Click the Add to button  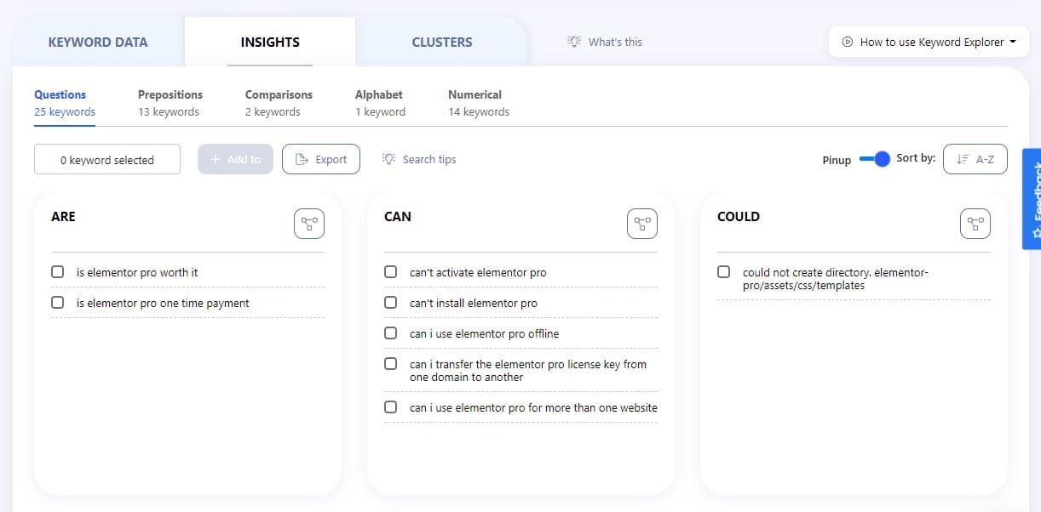click(235, 159)
